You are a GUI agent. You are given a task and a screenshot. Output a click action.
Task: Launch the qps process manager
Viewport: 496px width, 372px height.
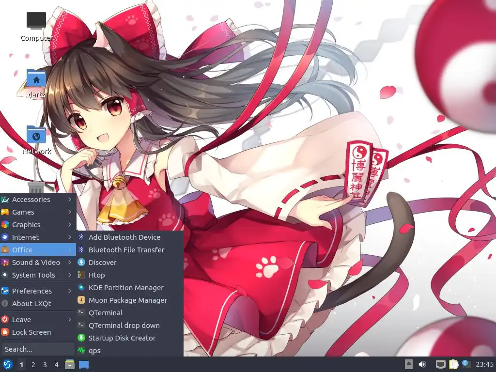[130, 351]
